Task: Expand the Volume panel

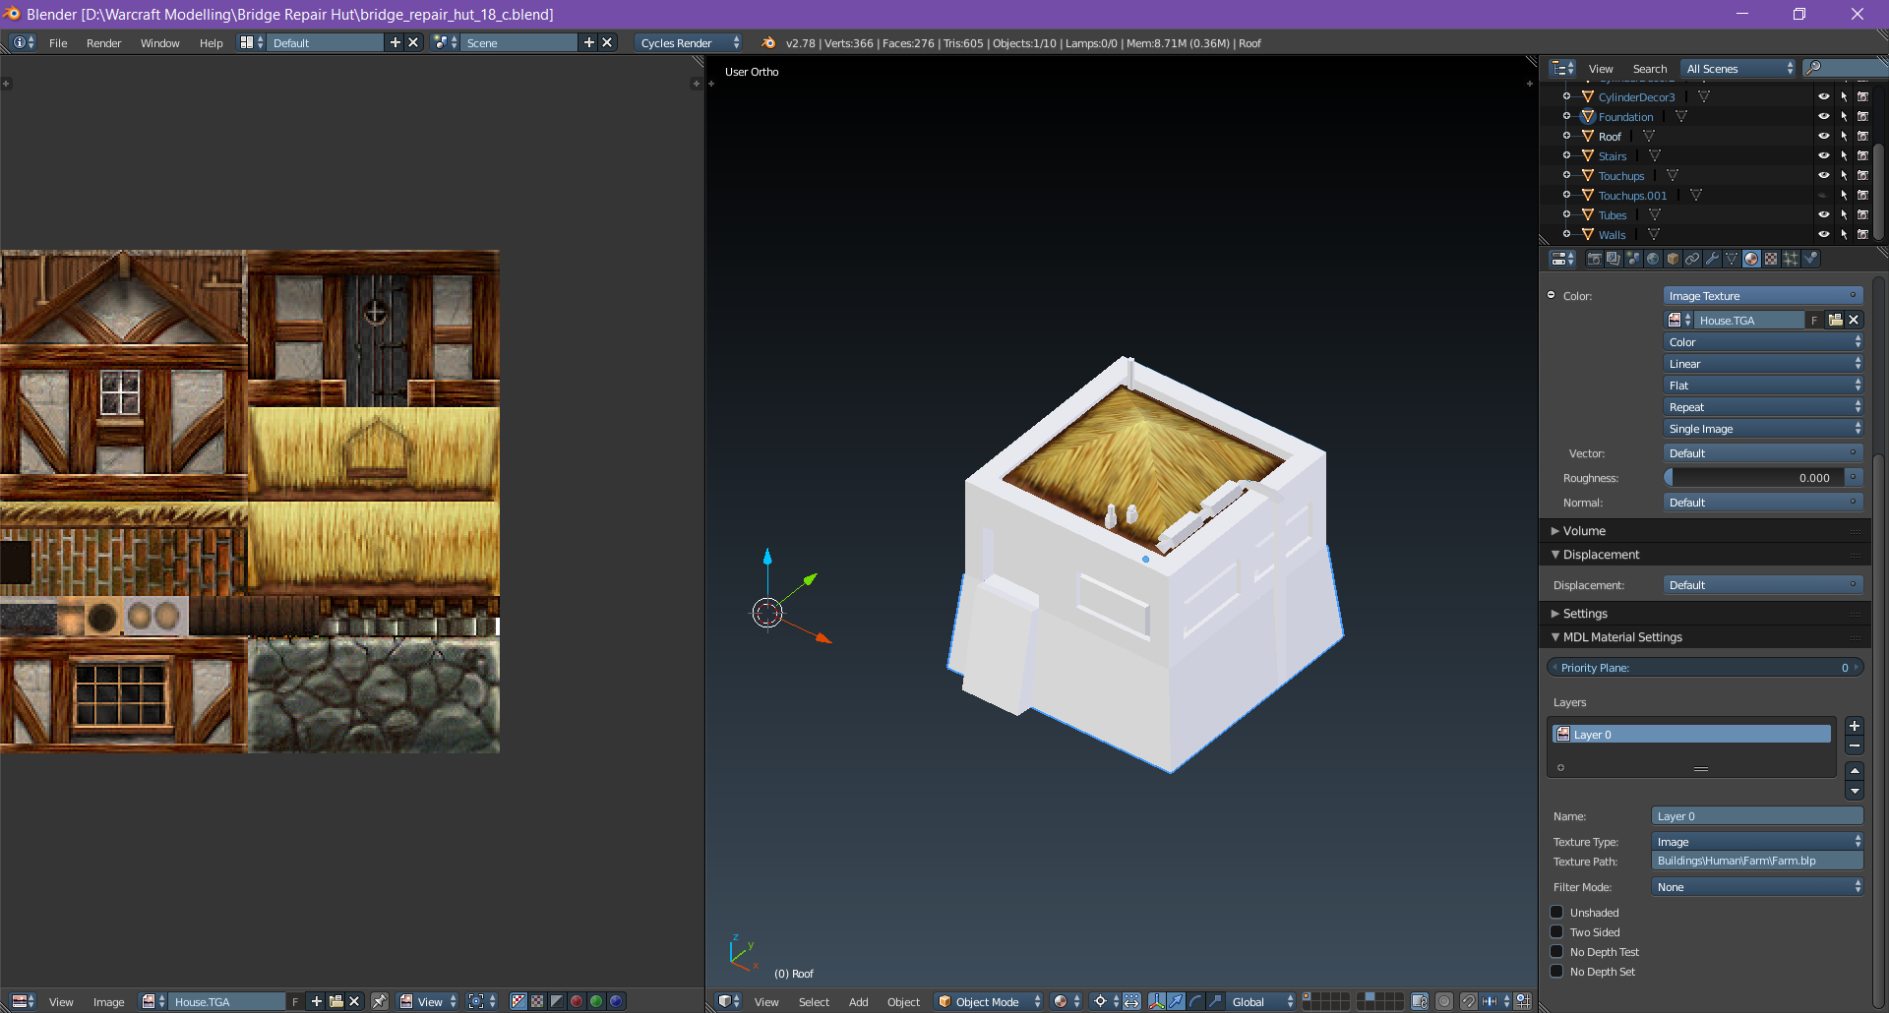Action: tap(1584, 531)
